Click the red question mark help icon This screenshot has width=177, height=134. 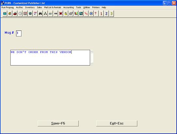(96, 14)
